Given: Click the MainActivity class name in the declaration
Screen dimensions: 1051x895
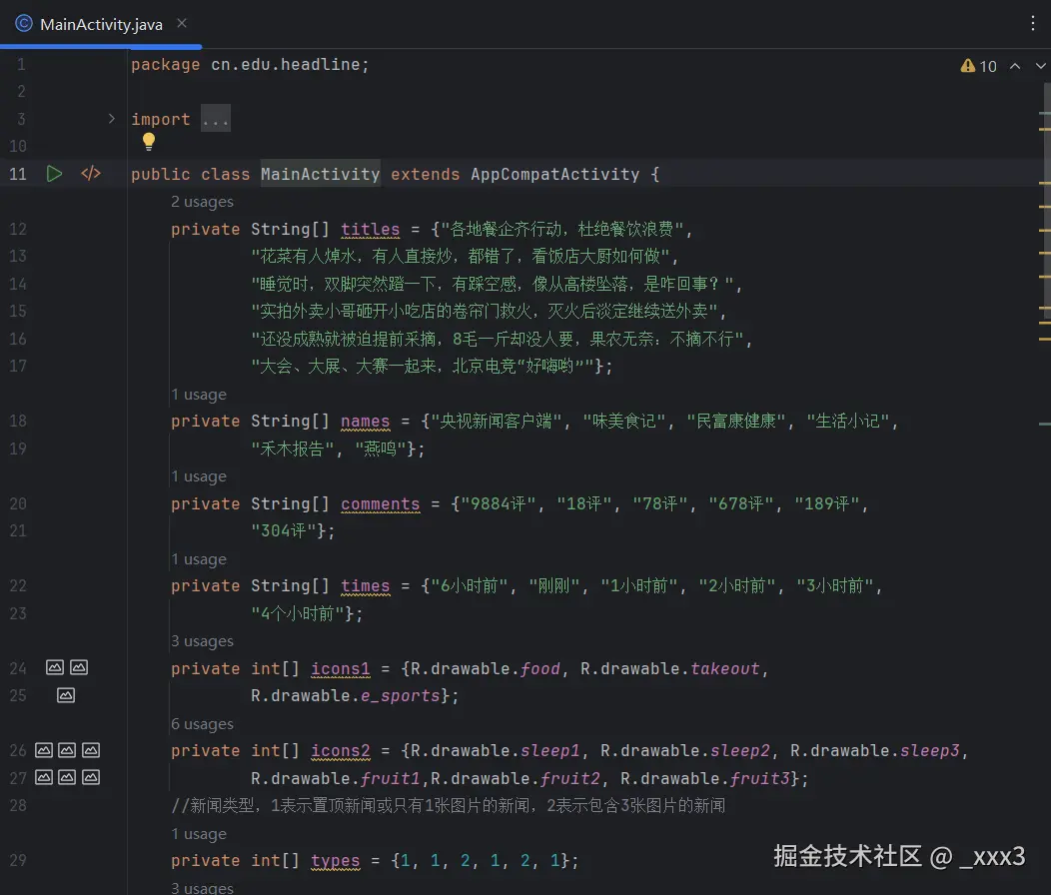Looking at the screenshot, I should coord(321,175).
